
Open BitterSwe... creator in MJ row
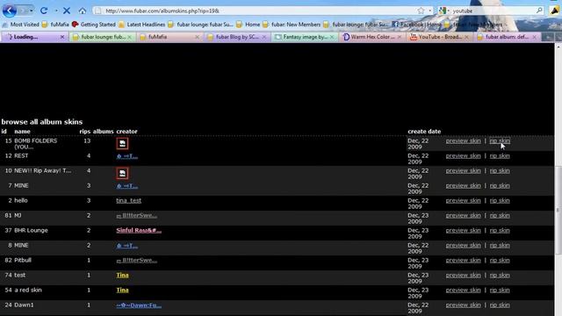[x=137, y=216]
